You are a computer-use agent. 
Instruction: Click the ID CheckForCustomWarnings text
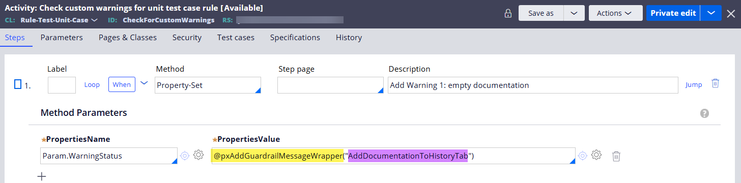[x=168, y=20]
